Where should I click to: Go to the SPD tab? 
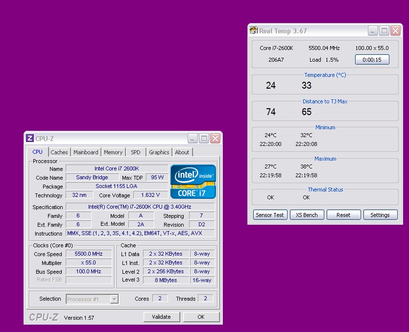point(136,152)
